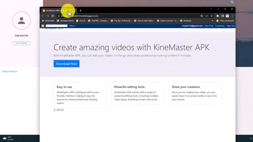Reload the page in Chrome
This screenshot has height=142, width=253.
[x=53, y=16]
